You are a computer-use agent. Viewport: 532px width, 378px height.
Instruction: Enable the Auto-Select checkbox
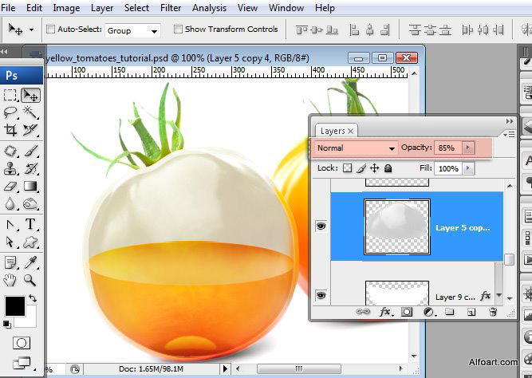tap(52, 30)
